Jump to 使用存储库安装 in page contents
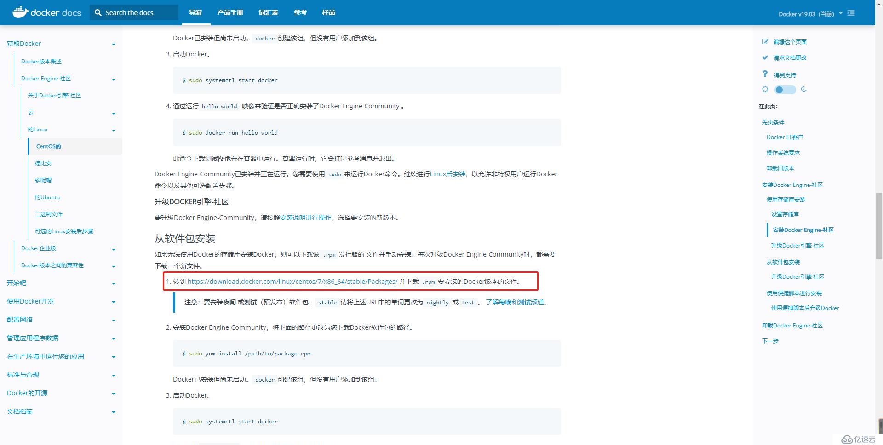The image size is (883, 445). [786, 199]
